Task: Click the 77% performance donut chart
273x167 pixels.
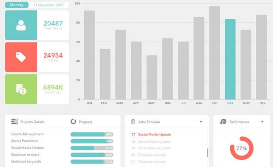Action: pos(241,148)
